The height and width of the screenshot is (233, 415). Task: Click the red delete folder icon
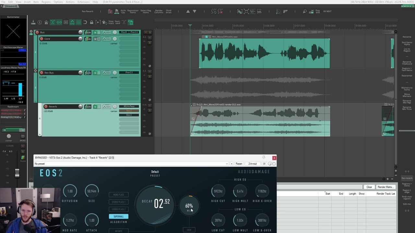coord(110,11)
